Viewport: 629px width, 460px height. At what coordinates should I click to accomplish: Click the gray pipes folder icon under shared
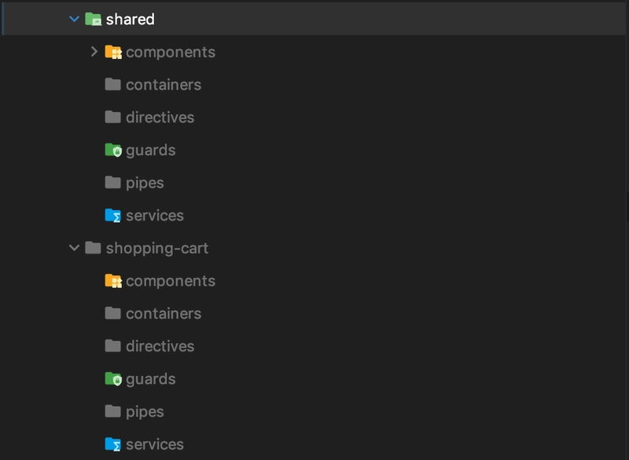pos(112,183)
